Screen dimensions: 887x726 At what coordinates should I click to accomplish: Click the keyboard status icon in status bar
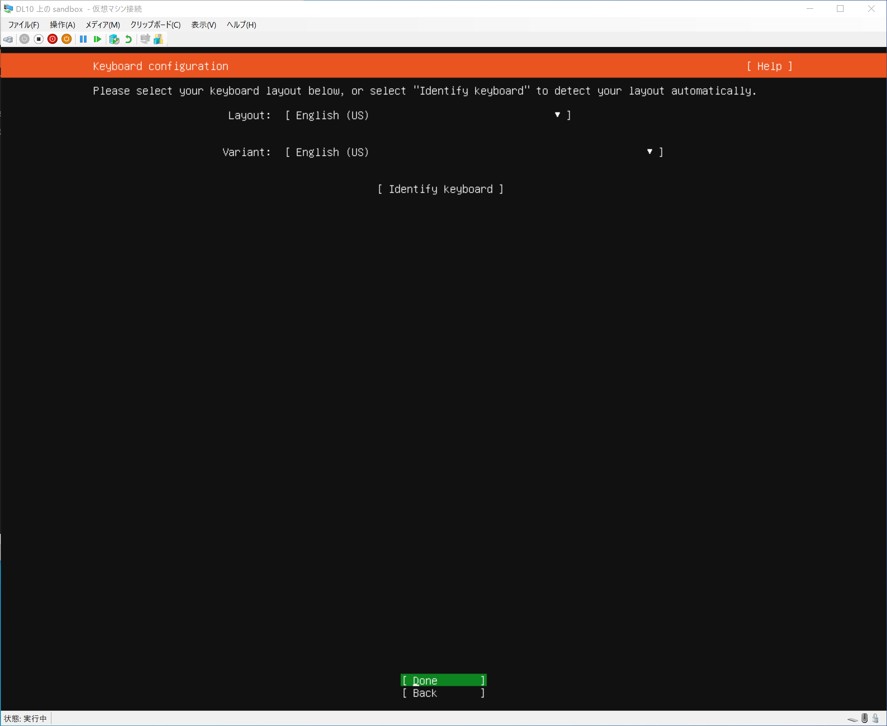click(x=853, y=719)
